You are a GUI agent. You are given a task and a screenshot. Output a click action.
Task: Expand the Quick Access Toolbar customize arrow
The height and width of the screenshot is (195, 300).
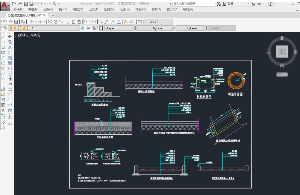(x=60, y=4)
